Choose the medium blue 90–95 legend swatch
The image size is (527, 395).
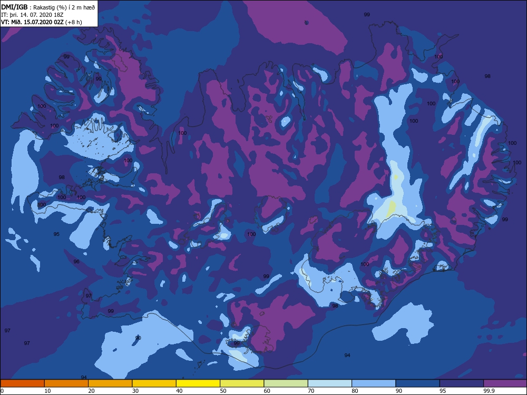click(418, 383)
